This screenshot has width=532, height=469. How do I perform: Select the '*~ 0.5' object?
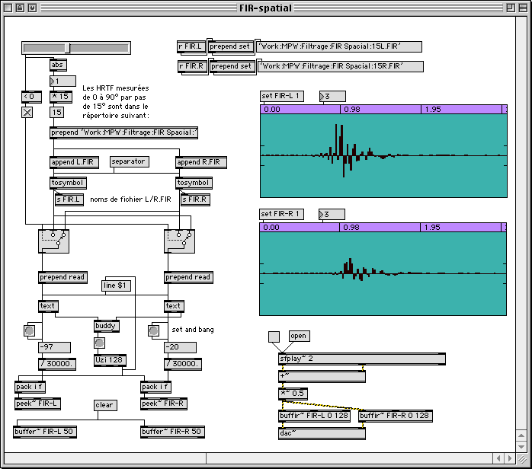[x=293, y=394]
